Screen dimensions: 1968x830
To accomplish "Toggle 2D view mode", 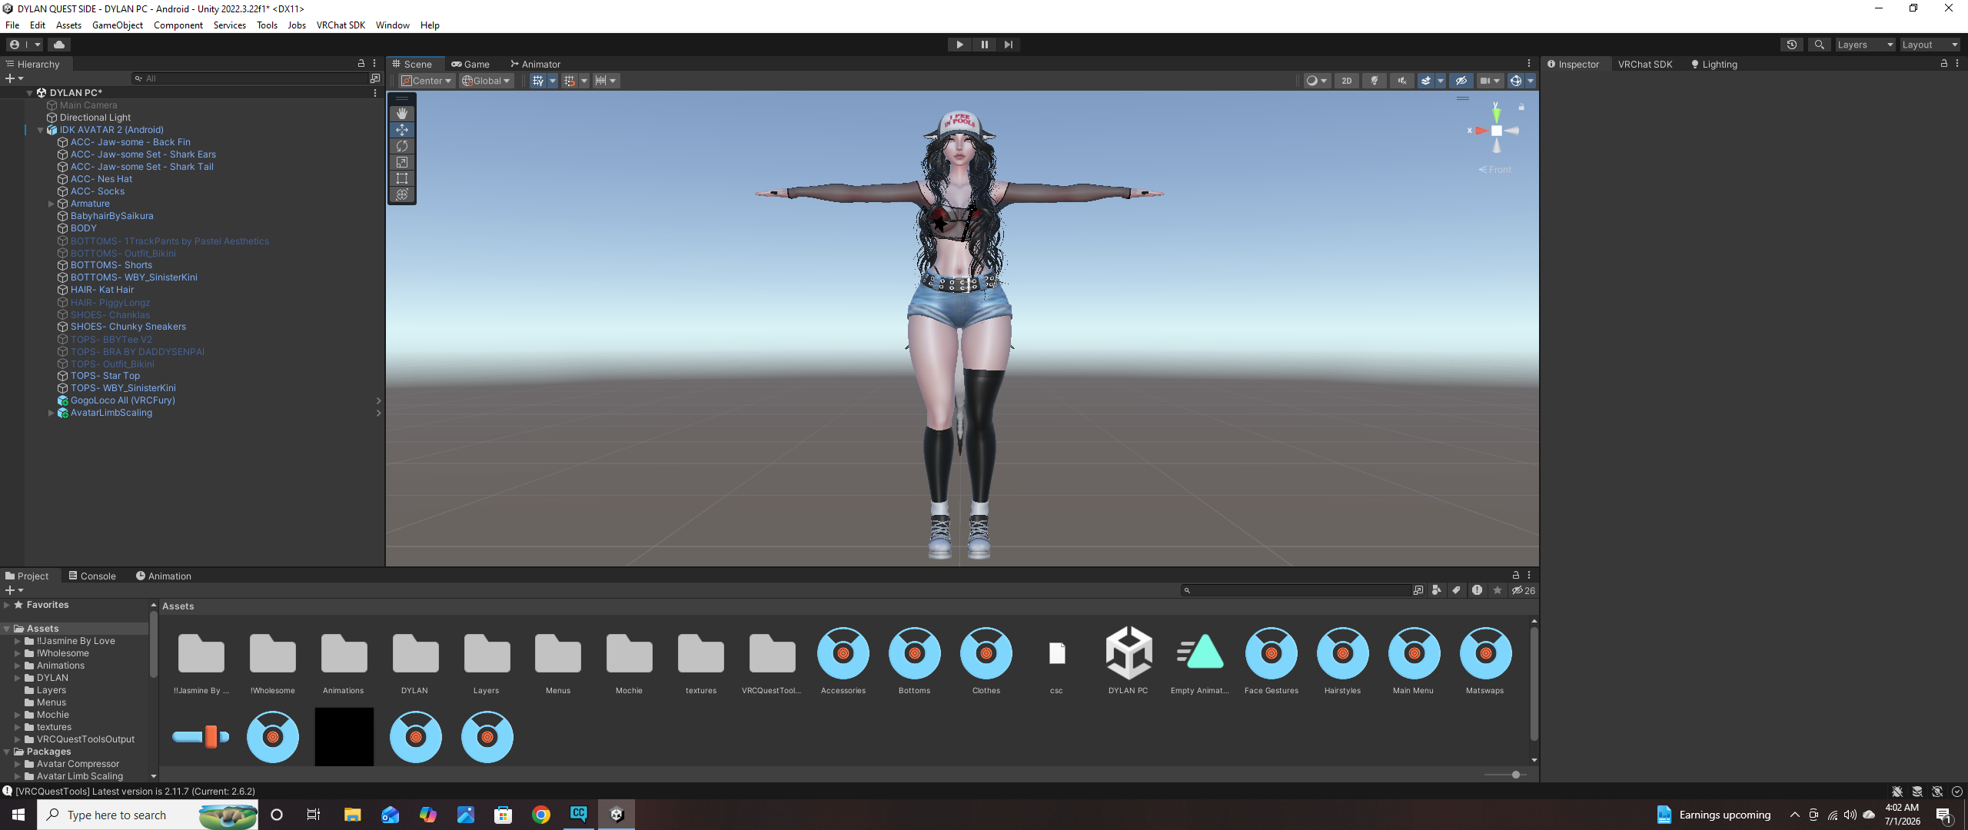I will click(x=1346, y=81).
